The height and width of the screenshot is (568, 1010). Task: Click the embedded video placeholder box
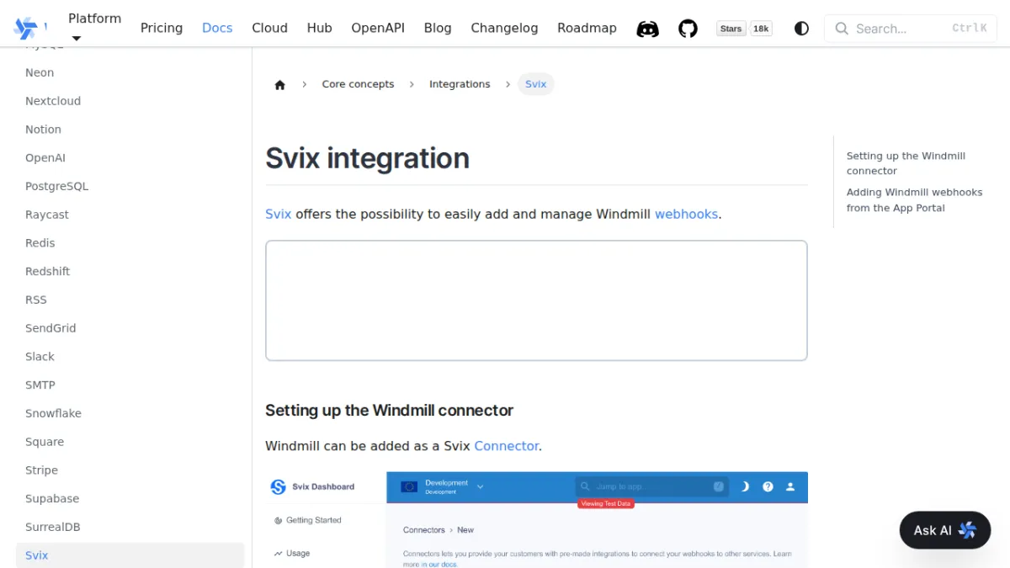pyautogui.click(x=536, y=300)
